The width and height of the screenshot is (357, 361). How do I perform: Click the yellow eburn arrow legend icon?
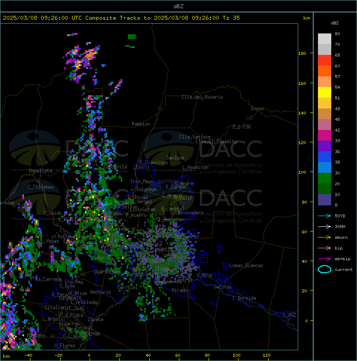324,238
